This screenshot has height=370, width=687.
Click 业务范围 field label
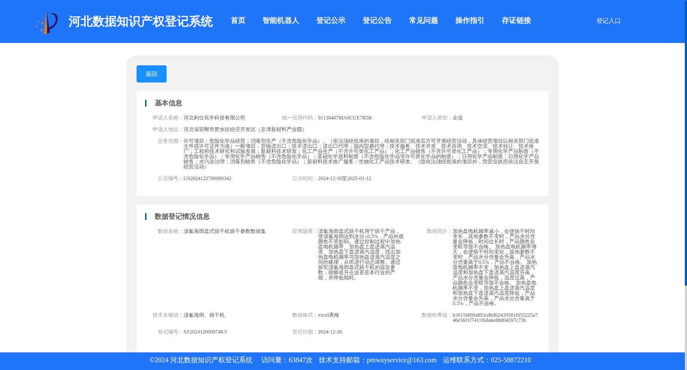click(x=170, y=141)
